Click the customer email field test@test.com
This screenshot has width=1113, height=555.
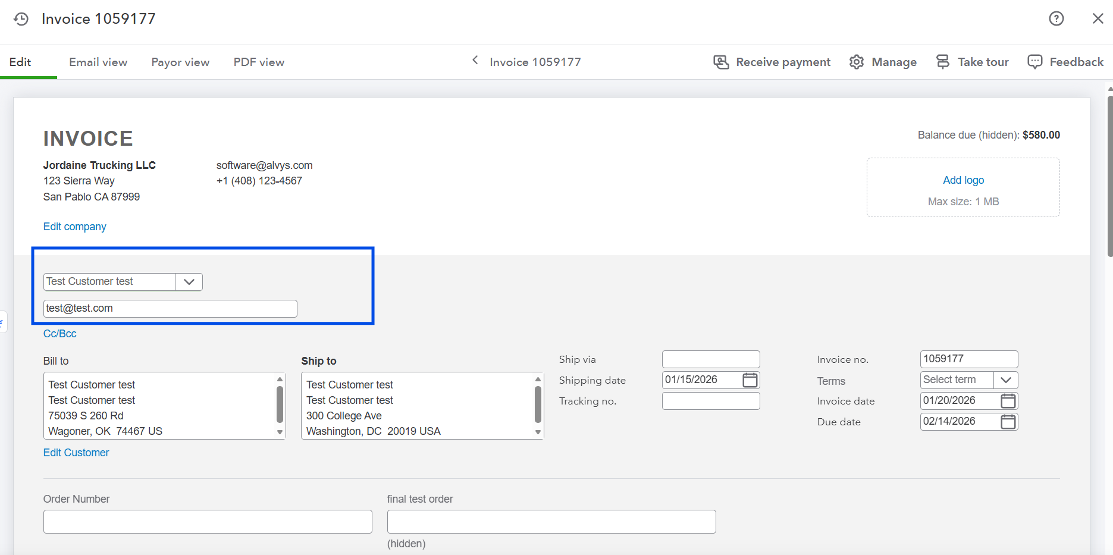(170, 309)
